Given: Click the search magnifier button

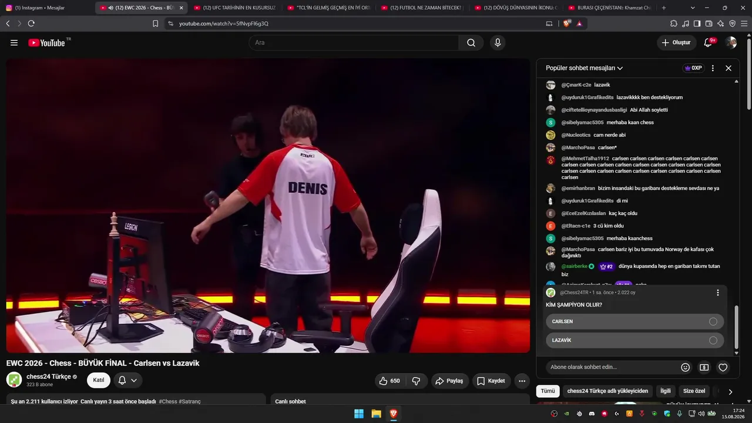Looking at the screenshot, I should pyautogui.click(x=471, y=43).
